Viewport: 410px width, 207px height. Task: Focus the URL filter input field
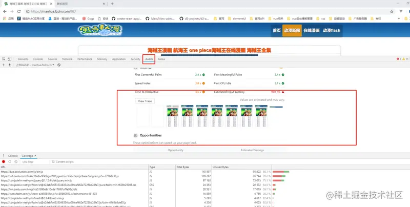[x=34, y=162]
